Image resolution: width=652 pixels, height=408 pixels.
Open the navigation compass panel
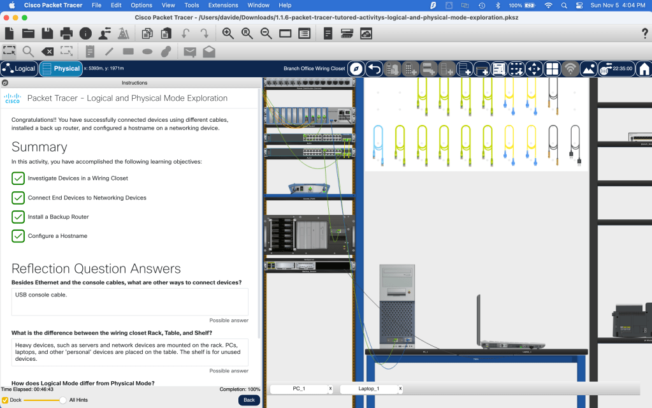[357, 69]
